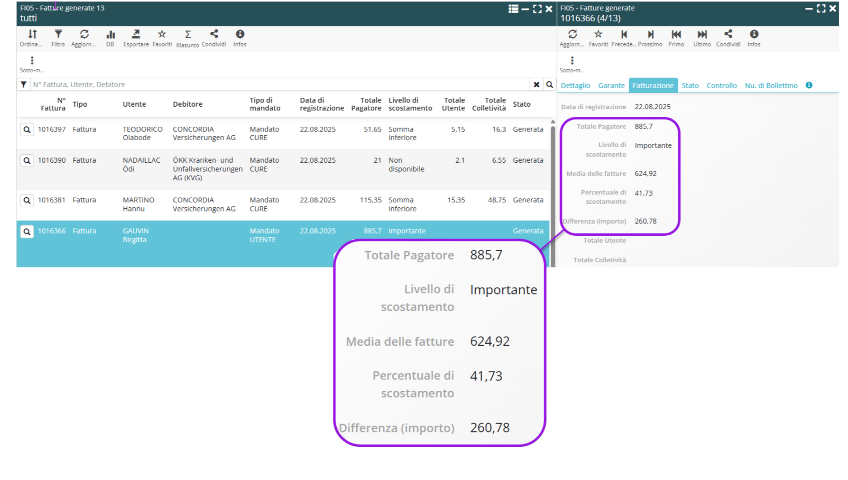Click Condividi share icon in list toolbar
The height and width of the screenshot is (480, 848).
(214, 34)
